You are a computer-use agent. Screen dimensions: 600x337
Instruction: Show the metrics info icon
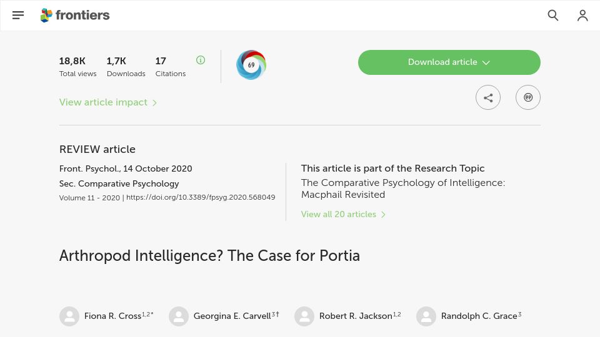[x=201, y=60]
